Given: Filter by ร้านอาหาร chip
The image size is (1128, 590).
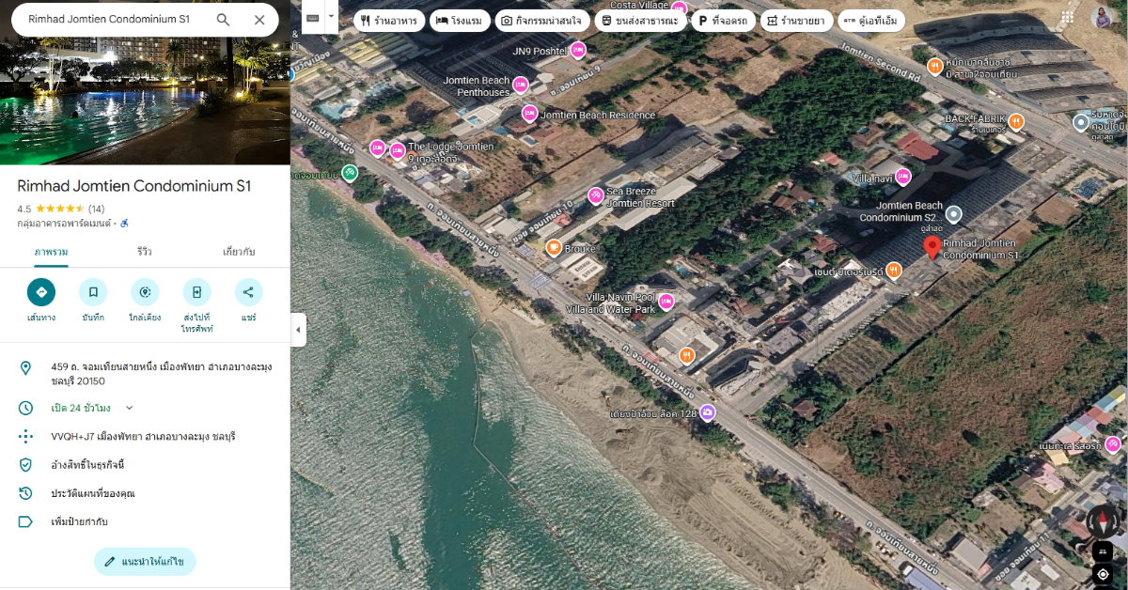Looking at the screenshot, I should pos(388,20).
